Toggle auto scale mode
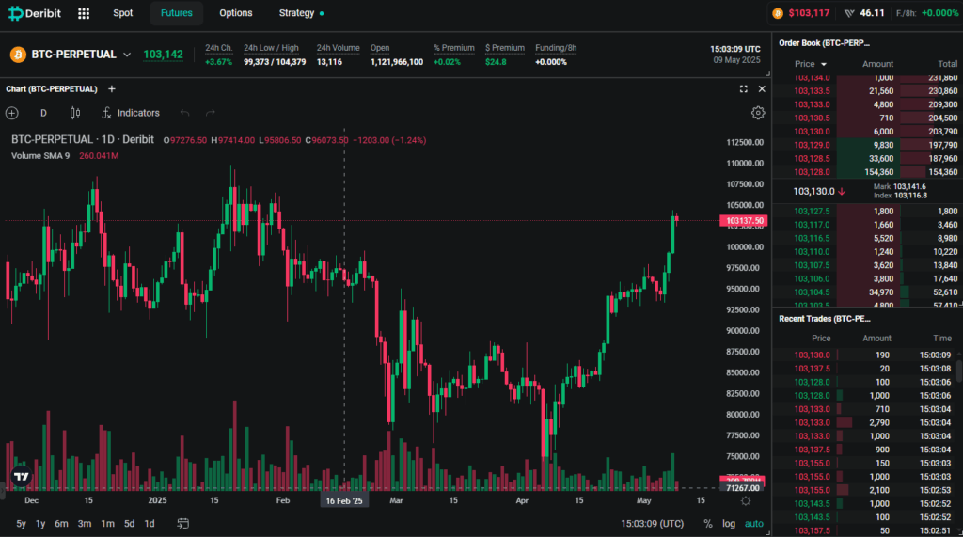This screenshot has height=537, width=963. point(753,524)
